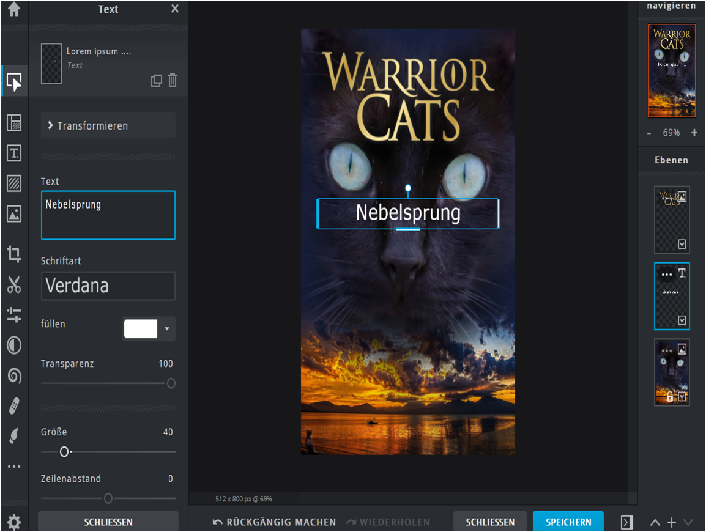Toggle the side panel collapse icon
This screenshot has height=532, width=706.
point(626,522)
